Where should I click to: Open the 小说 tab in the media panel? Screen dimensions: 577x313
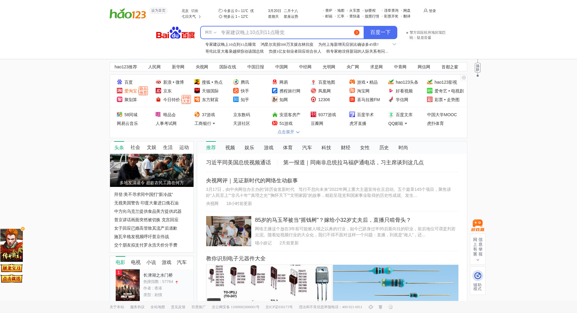151,262
